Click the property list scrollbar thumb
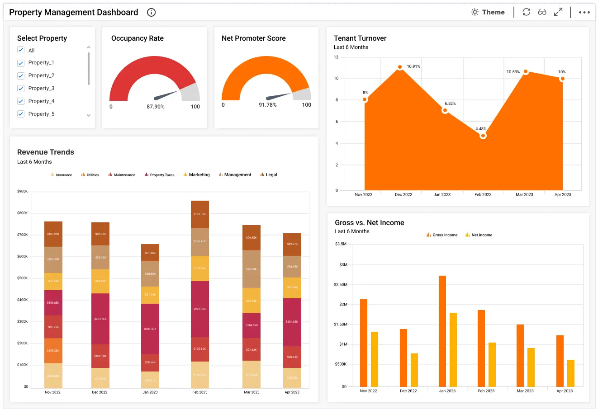This screenshot has width=598, height=409. coord(89,68)
